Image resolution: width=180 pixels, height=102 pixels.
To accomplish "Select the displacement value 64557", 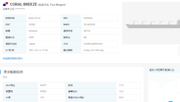I will coord(43,85).
